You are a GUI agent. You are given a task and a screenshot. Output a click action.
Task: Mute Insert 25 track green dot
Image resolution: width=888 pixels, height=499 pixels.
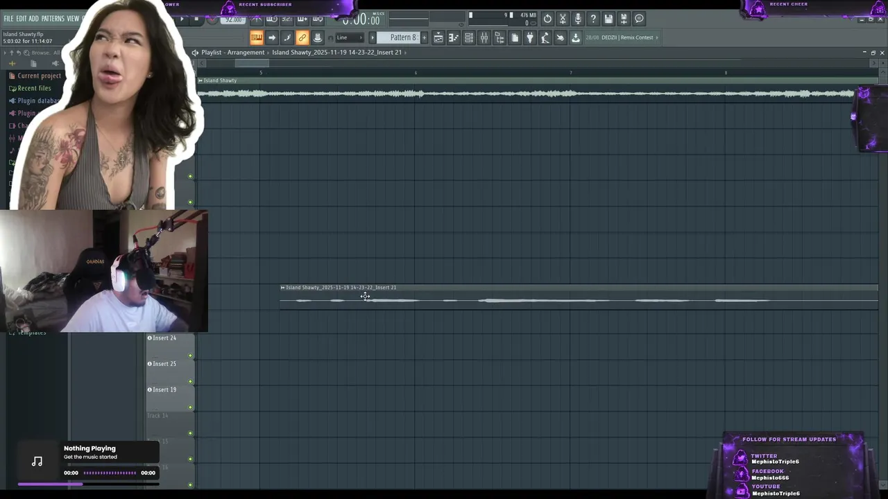(x=190, y=381)
